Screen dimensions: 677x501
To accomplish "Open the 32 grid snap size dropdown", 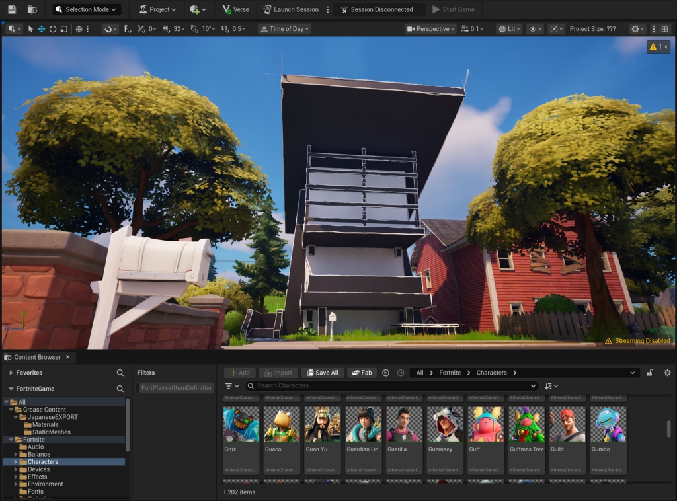I will (179, 29).
